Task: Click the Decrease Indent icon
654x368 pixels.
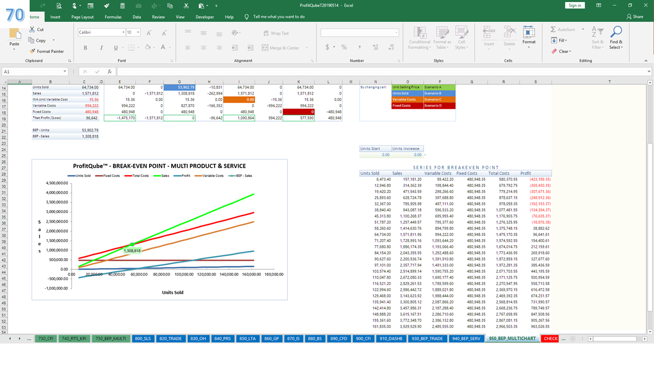Action: [234, 48]
